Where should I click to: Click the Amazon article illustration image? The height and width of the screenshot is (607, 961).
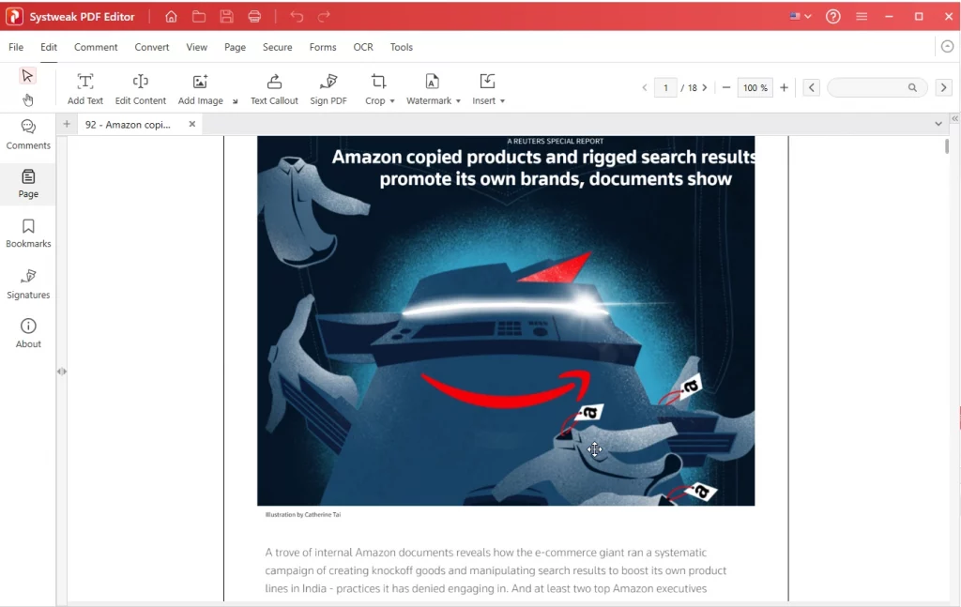(506, 320)
